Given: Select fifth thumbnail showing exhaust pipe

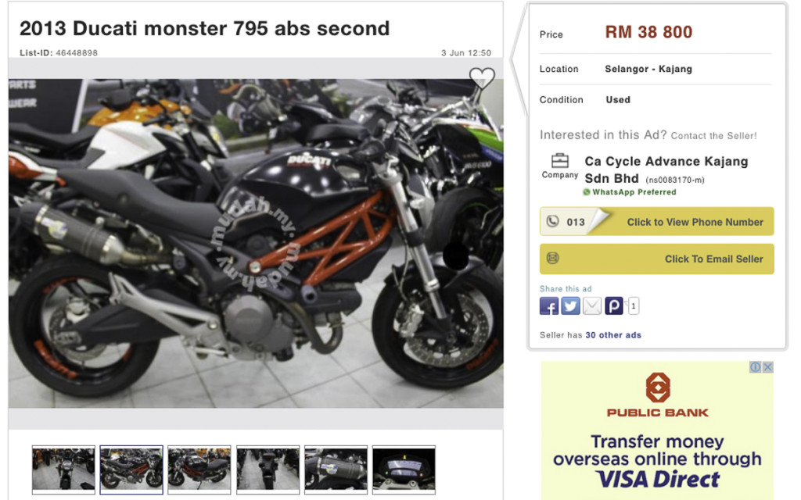Looking at the screenshot, I should (336, 470).
